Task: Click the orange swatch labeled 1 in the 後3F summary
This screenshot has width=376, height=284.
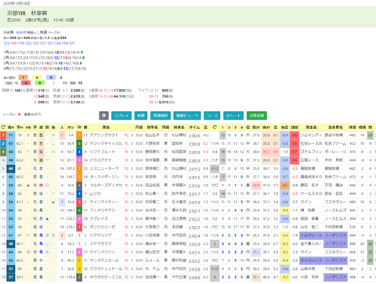Action: pyautogui.click(x=23, y=77)
